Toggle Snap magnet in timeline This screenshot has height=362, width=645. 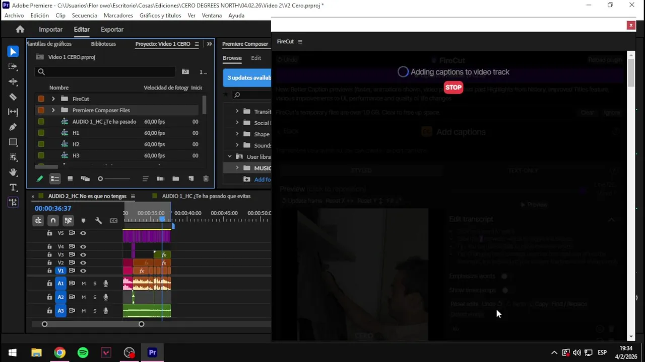[53, 220]
